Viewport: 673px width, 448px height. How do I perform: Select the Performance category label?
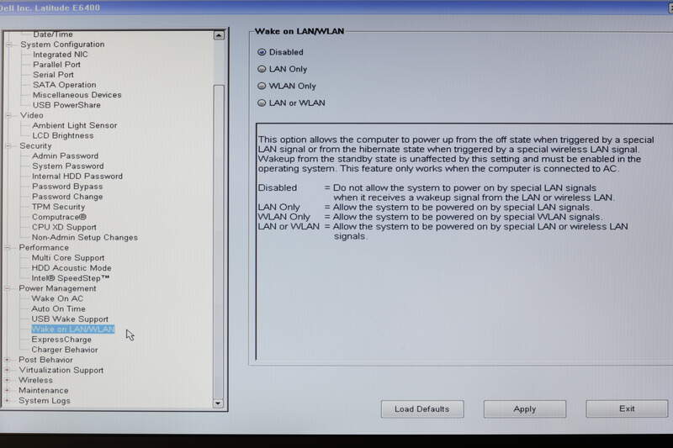[x=44, y=247]
